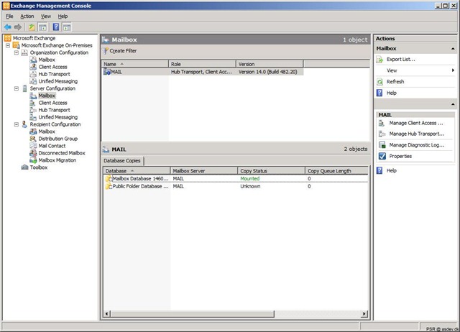The width and height of the screenshot is (460, 332).
Task: Select the Database Copies tab
Action: pos(122,161)
